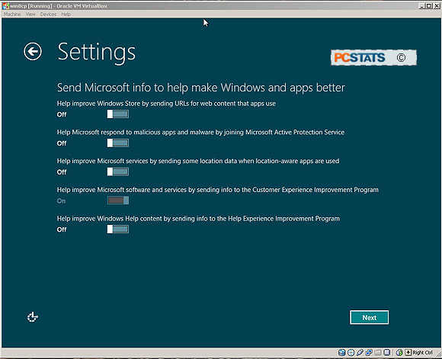Click the Customer Experience Improvement Program text

click(218, 190)
